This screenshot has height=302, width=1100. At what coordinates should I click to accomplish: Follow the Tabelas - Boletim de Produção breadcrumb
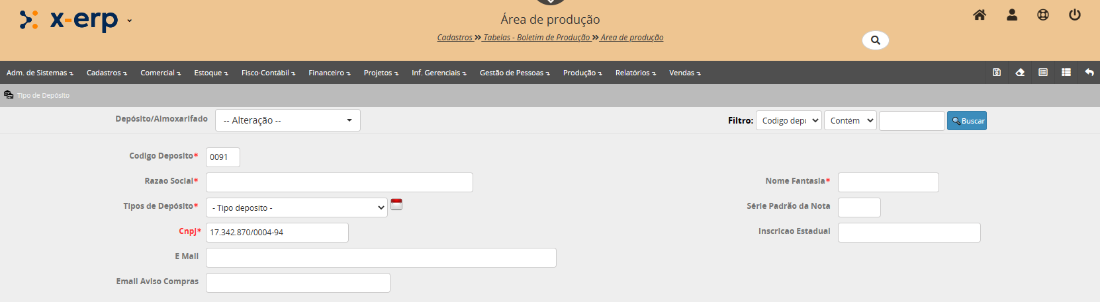536,38
